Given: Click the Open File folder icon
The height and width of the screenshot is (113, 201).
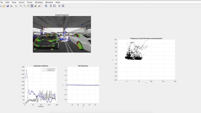Looking at the screenshot, I should [x=4, y=6].
